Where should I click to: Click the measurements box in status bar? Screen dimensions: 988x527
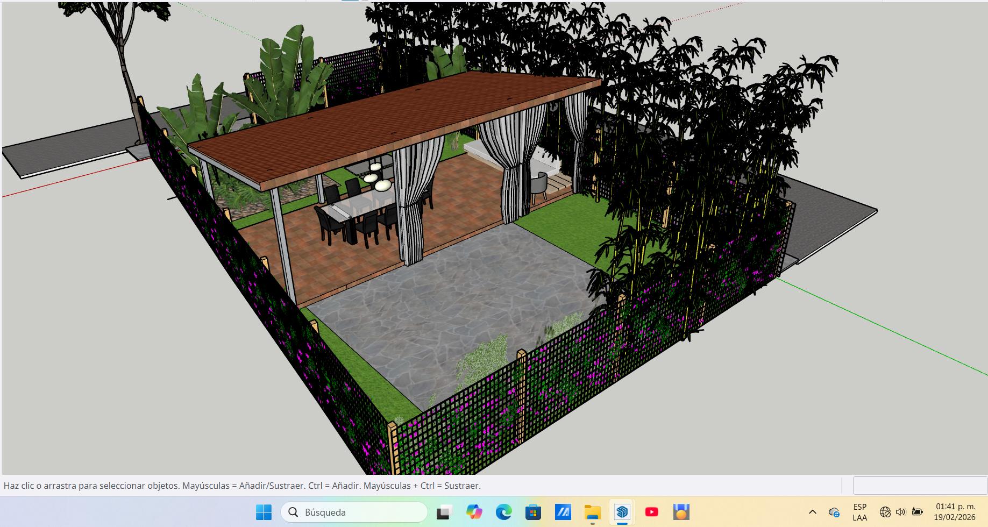point(920,486)
